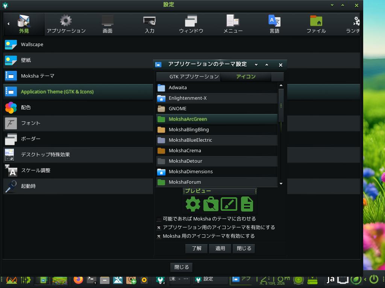Open the 言語 (Language) settings category
The width and height of the screenshot is (385, 288).
tap(274, 24)
